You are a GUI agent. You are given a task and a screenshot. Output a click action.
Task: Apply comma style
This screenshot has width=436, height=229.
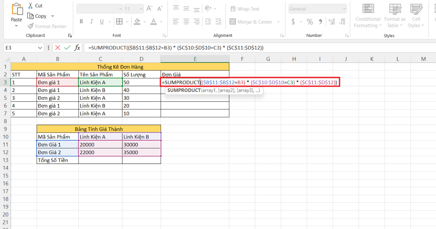tap(320, 22)
